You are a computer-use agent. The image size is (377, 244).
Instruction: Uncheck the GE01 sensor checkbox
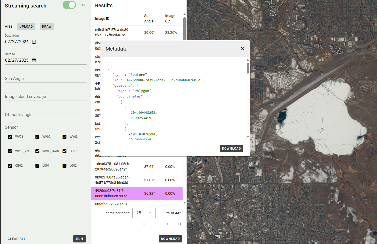tap(65, 151)
